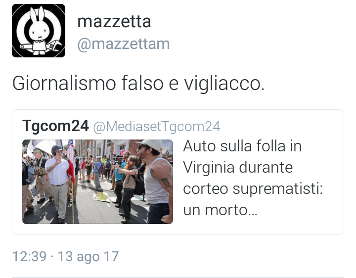Click the man in white tank top in photo
The height and width of the screenshot is (278, 356).
pyautogui.click(x=156, y=182)
